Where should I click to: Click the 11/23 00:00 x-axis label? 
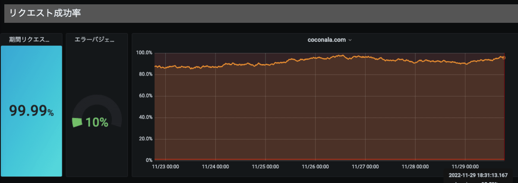(x=166, y=166)
